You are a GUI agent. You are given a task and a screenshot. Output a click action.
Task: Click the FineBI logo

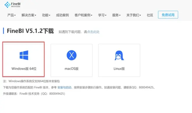13,5
